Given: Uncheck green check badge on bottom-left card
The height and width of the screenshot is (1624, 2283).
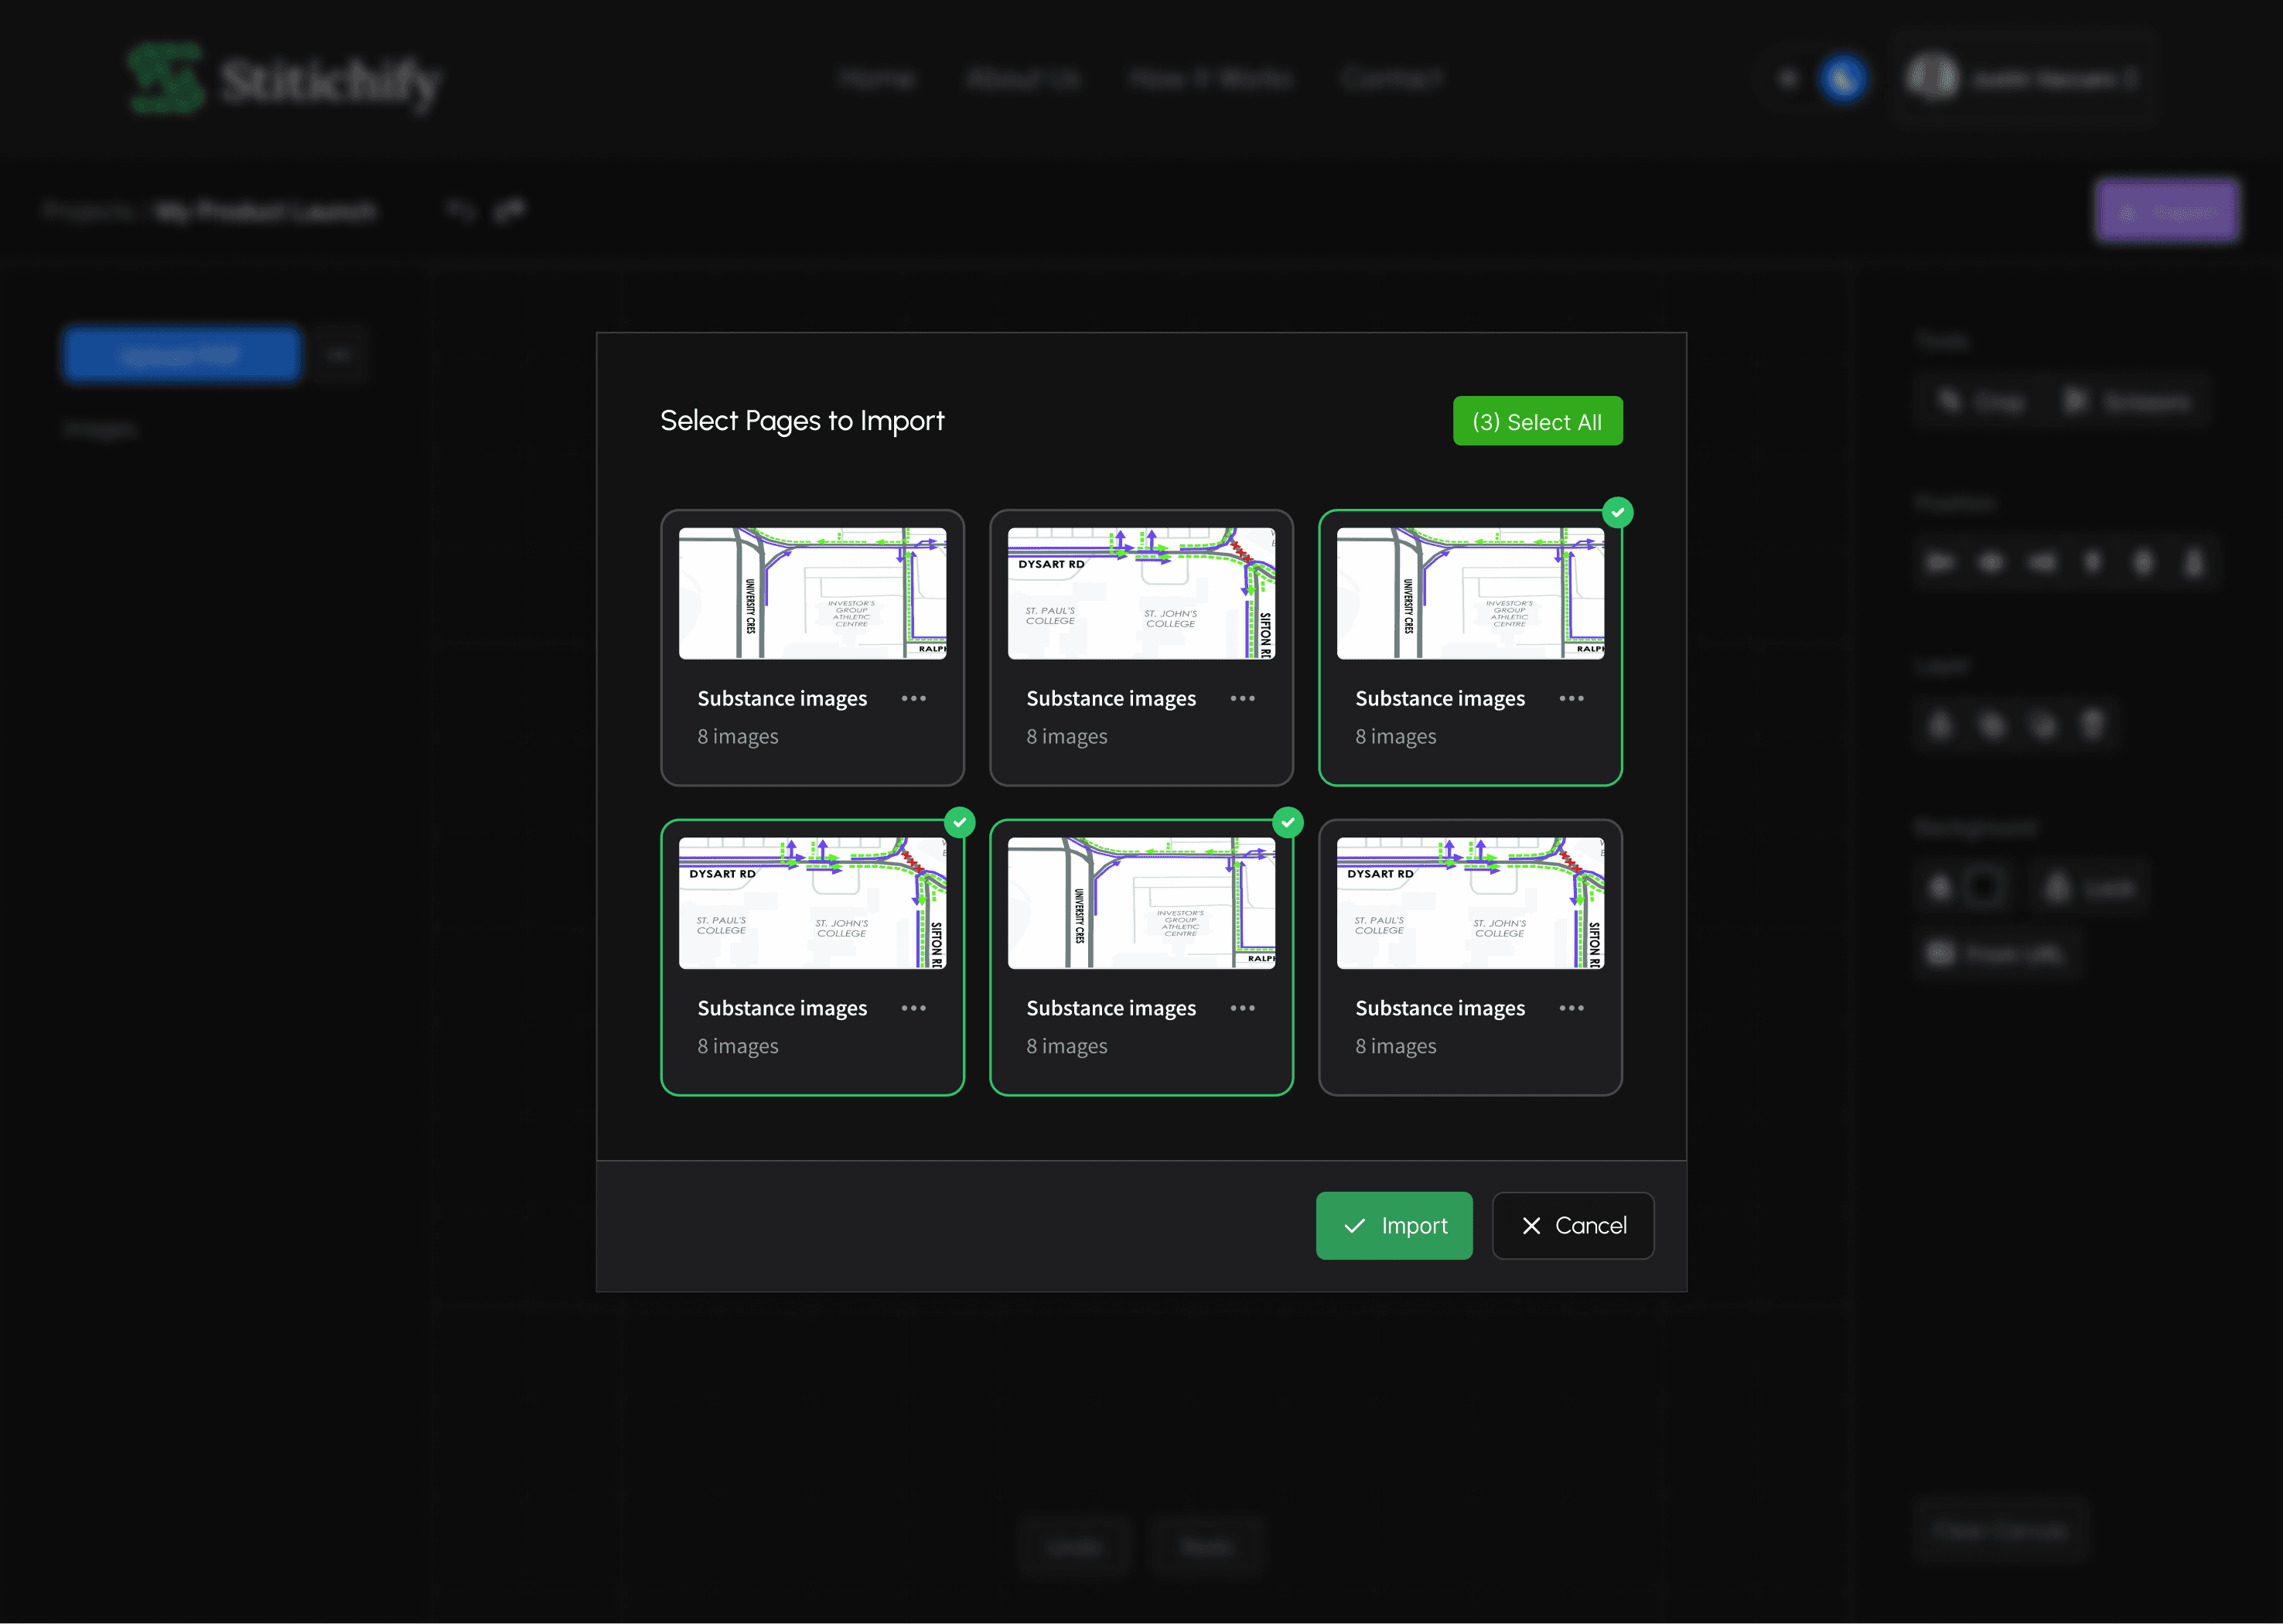Looking at the screenshot, I should pyautogui.click(x=959, y=822).
